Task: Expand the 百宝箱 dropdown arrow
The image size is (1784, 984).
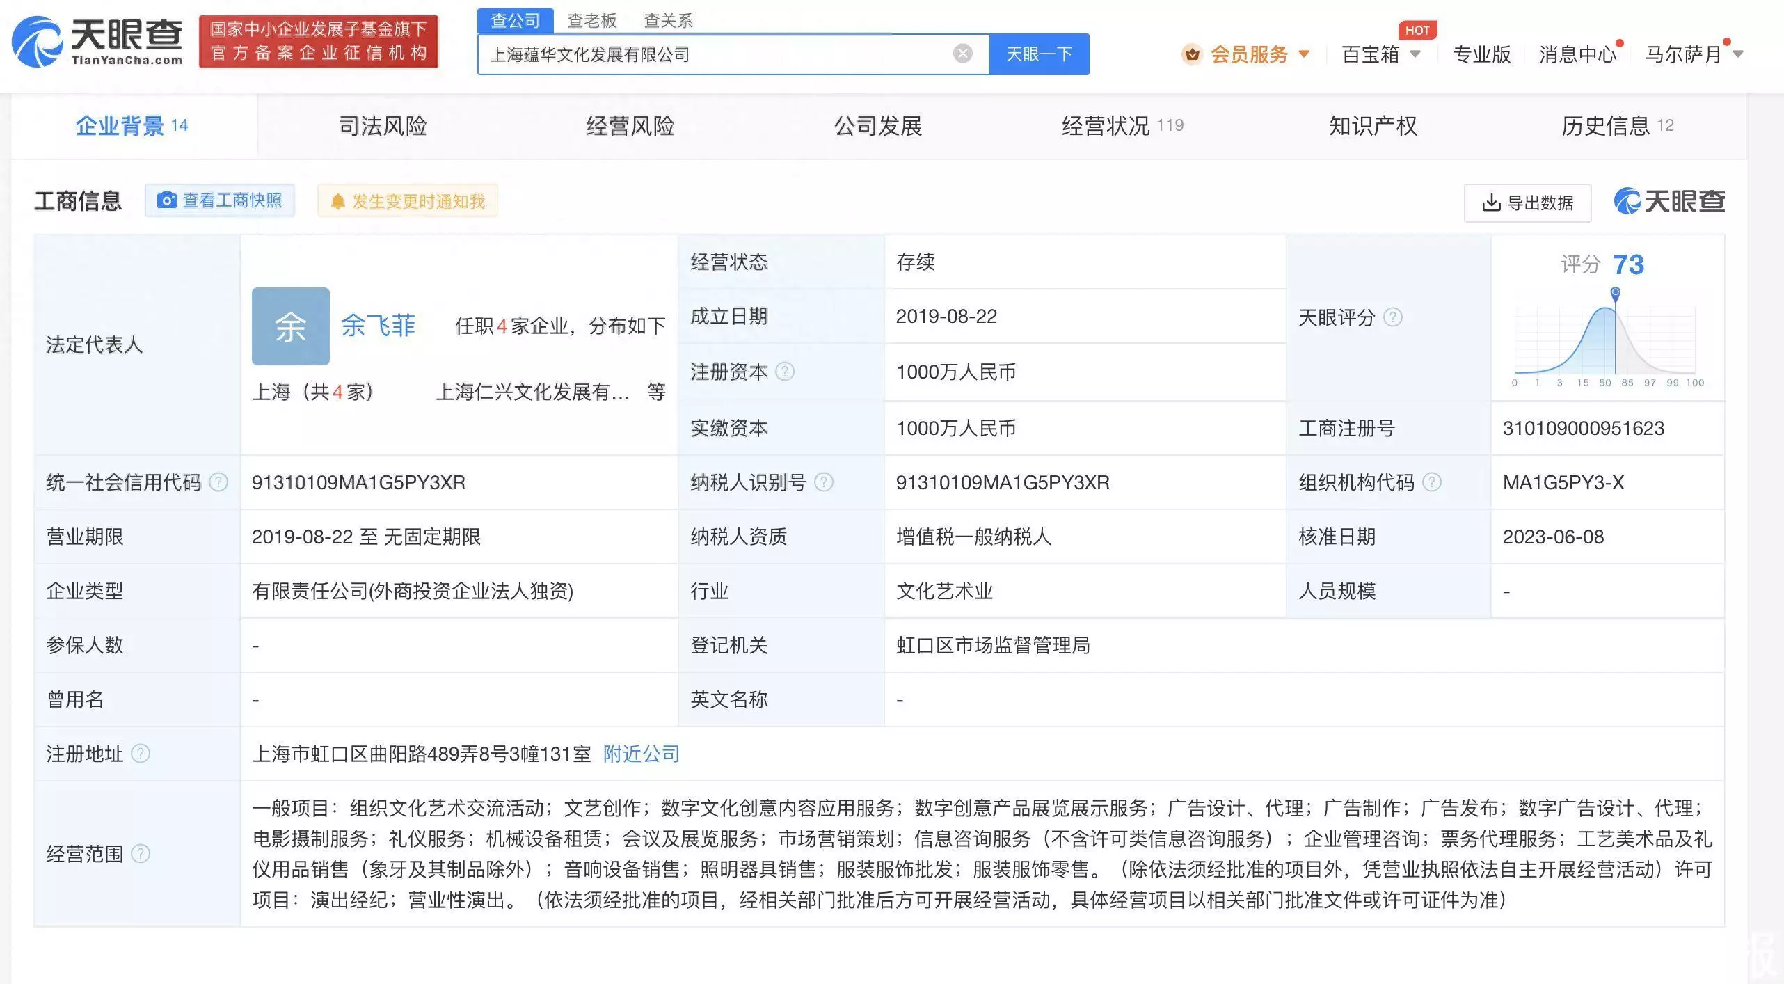Action: click(x=1415, y=54)
